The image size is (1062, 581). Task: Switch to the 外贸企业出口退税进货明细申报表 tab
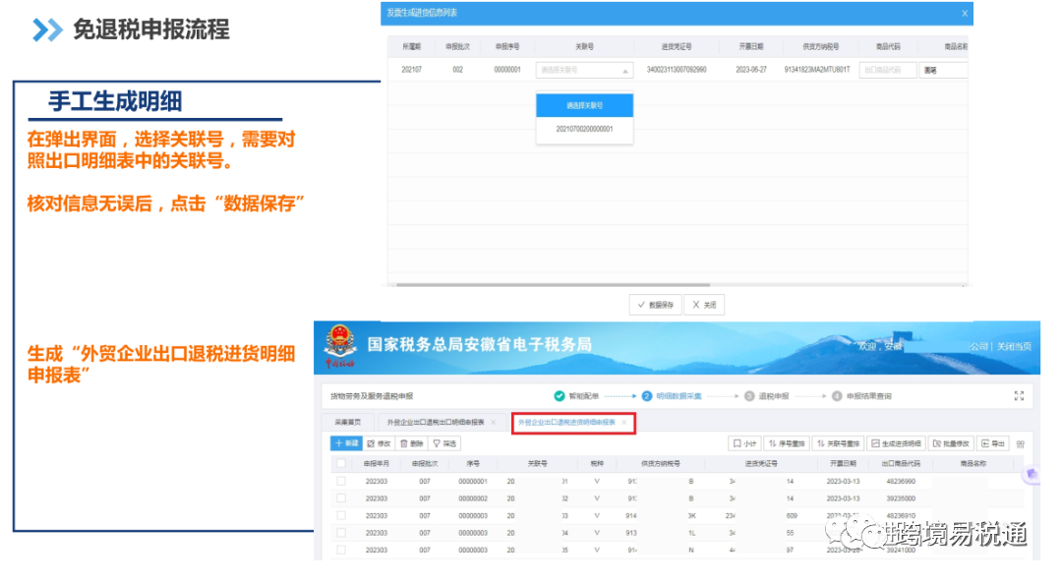point(567,423)
